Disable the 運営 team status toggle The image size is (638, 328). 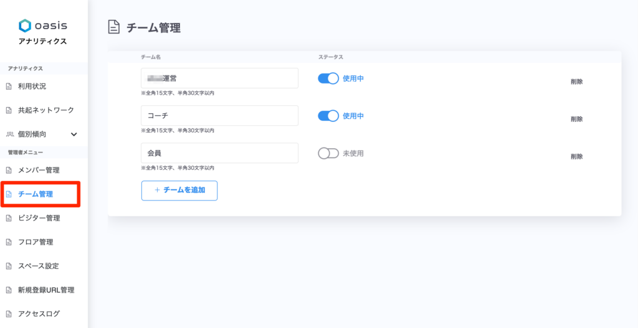pos(328,78)
